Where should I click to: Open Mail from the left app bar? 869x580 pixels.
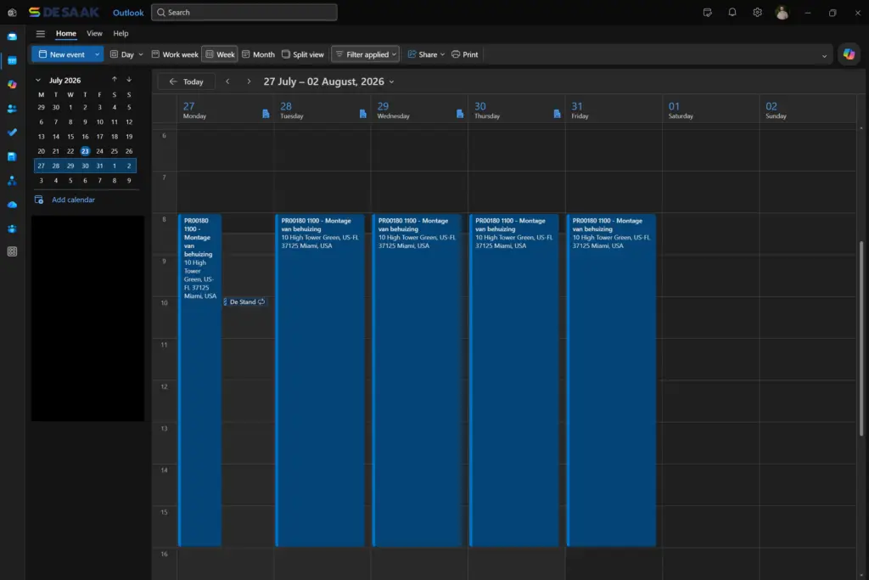tap(12, 37)
